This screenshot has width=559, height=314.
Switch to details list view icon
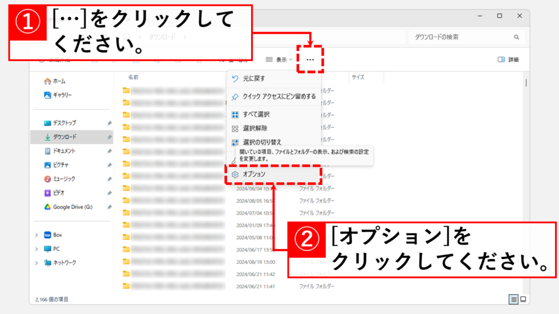pyautogui.click(x=513, y=299)
